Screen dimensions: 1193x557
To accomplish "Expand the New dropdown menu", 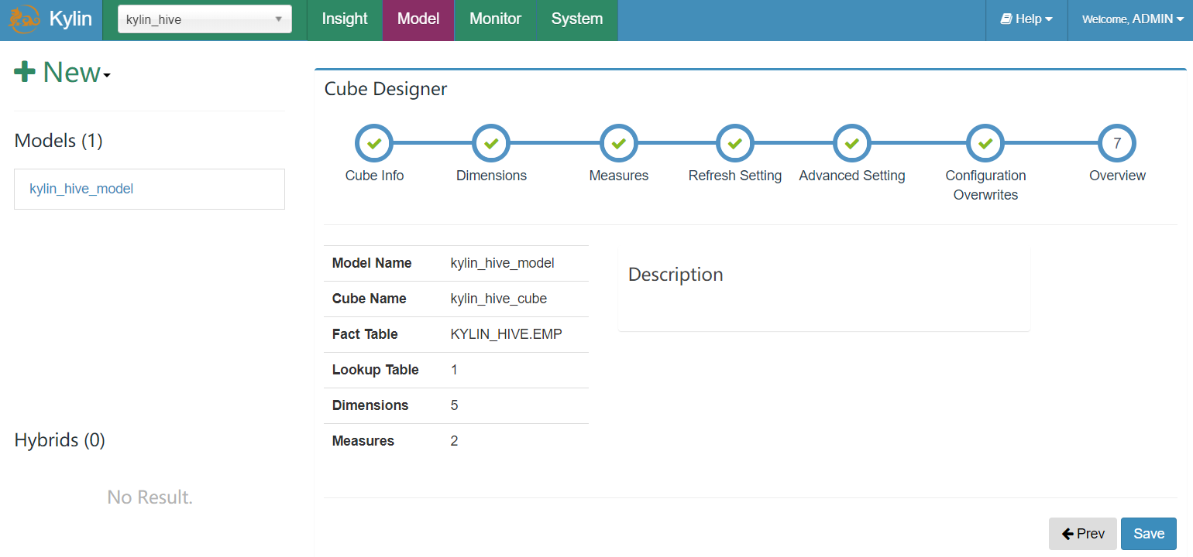I will [x=63, y=73].
